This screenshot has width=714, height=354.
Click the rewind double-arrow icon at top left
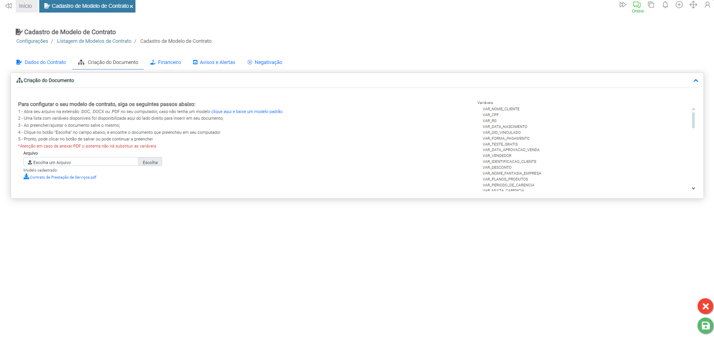tap(8, 6)
